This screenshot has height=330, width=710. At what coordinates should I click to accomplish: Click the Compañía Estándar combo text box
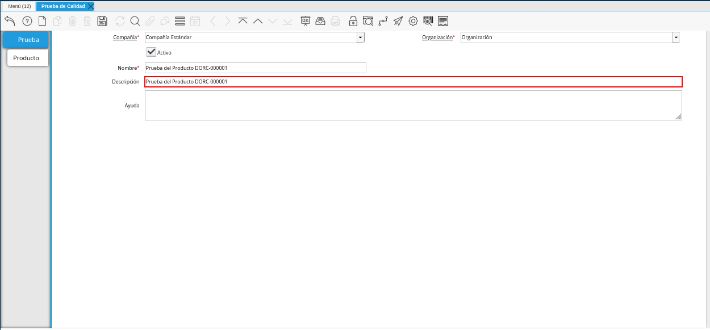tap(250, 37)
